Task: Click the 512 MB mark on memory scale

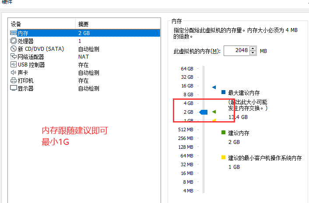Action: pos(186,129)
